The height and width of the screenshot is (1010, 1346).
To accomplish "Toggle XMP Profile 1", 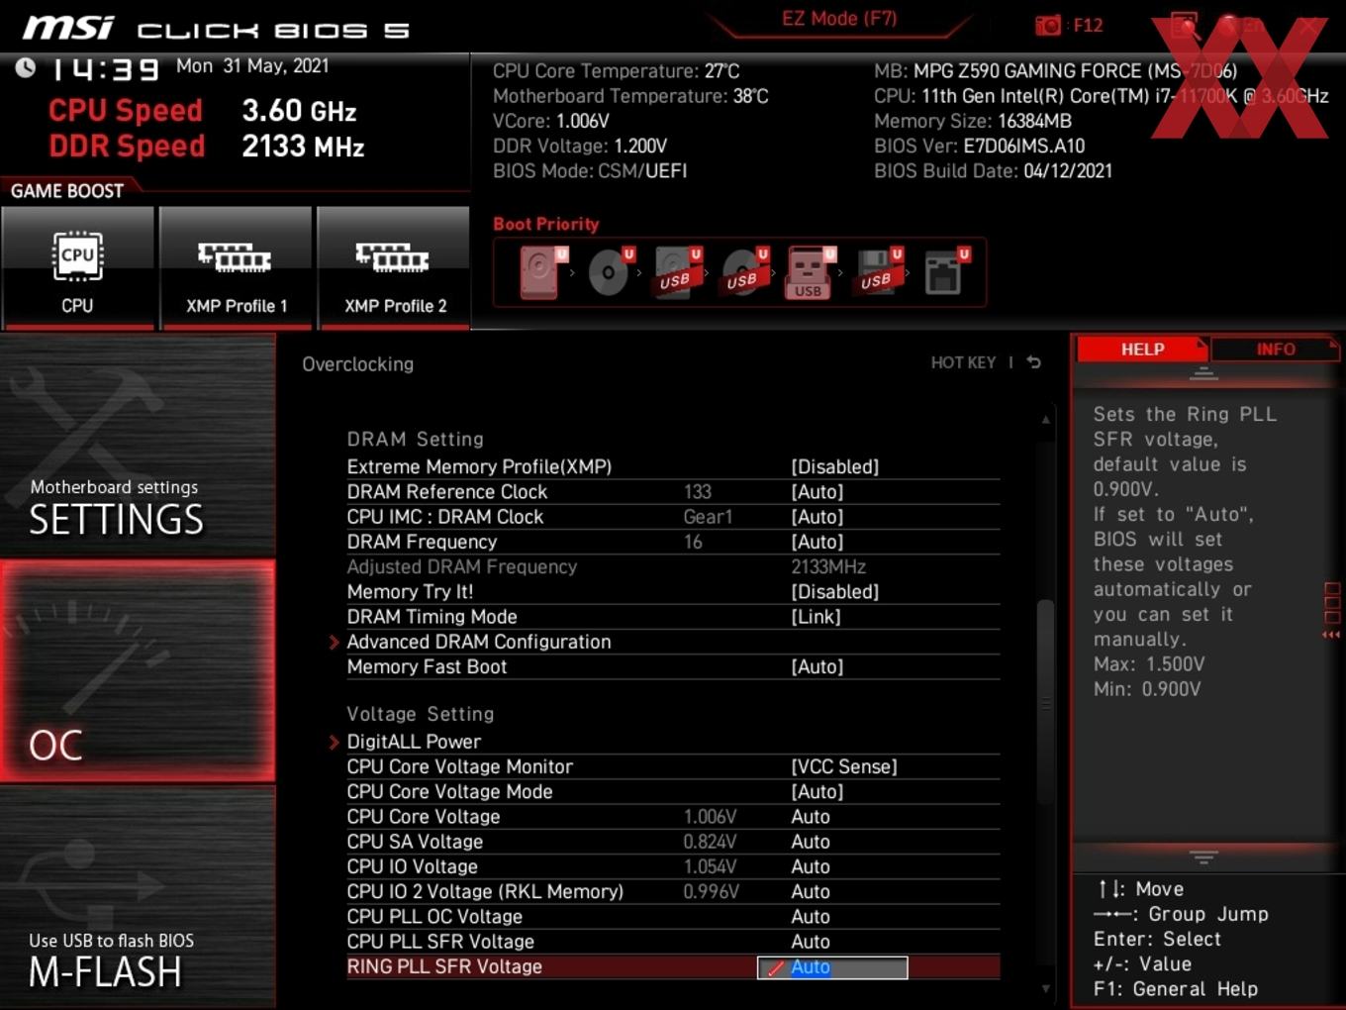I will (x=236, y=267).
